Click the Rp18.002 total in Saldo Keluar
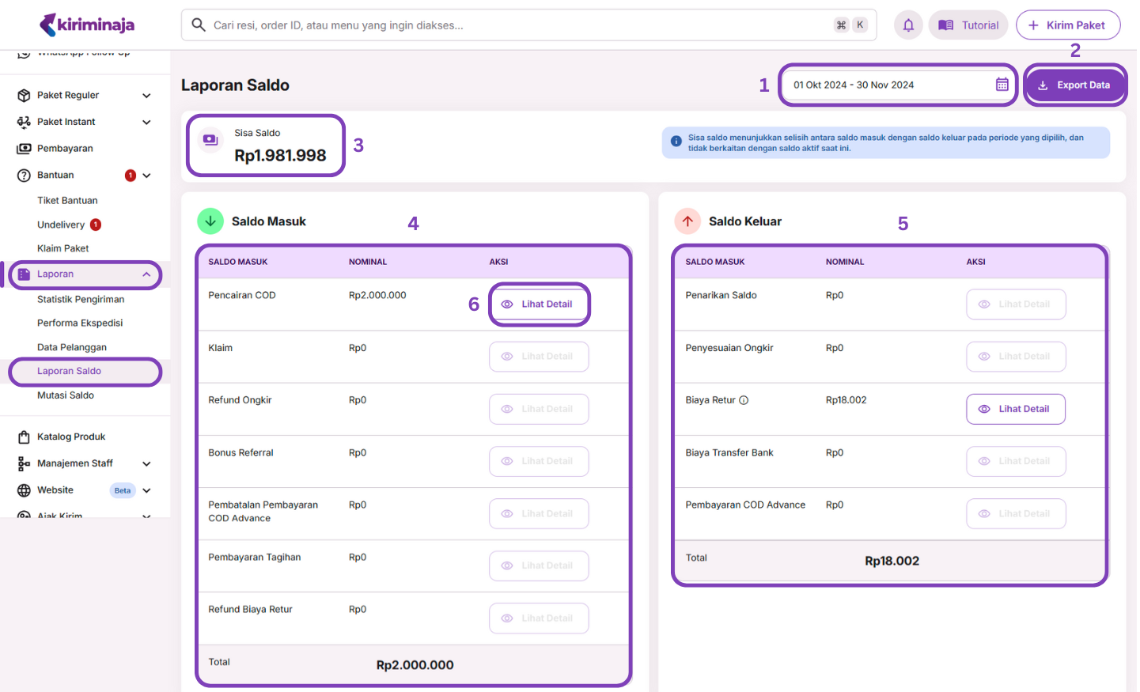Image resolution: width=1140 pixels, height=692 pixels. click(892, 561)
